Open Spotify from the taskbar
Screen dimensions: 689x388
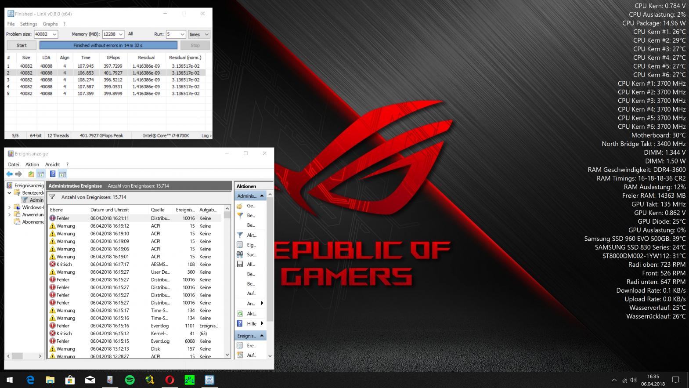click(130, 380)
